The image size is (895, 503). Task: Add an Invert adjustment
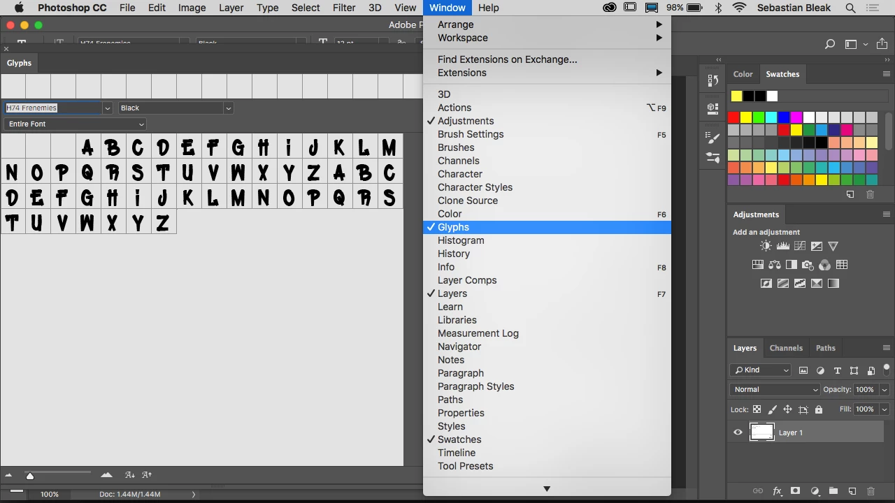766,283
